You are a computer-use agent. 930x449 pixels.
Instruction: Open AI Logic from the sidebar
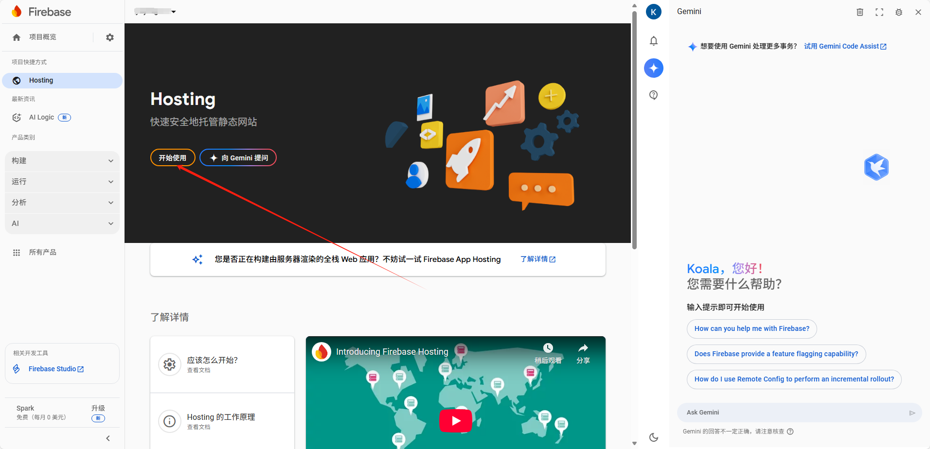pyautogui.click(x=42, y=118)
